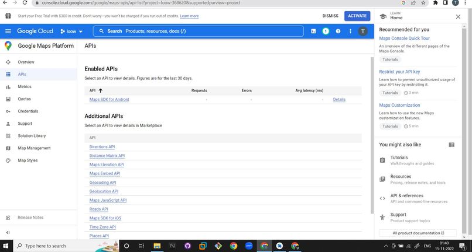Open Time Zone API link
Screen dimensions: 472x252
(x=102, y=227)
